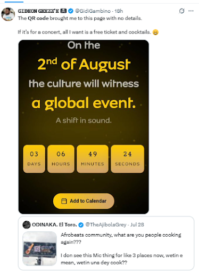Open the three-dot more options menu

click(x=191, y=11)
